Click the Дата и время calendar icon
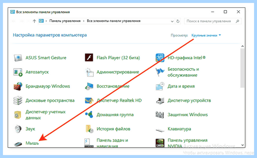Image resolution: width=257 pixels, height=158 pixels. (160, 86)
